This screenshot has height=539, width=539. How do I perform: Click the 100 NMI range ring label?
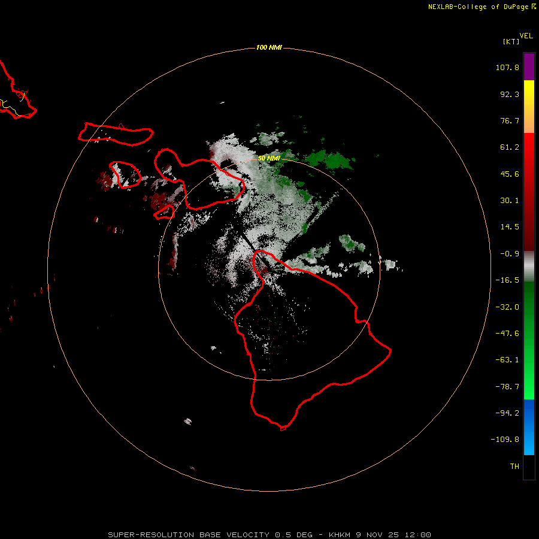269,47
